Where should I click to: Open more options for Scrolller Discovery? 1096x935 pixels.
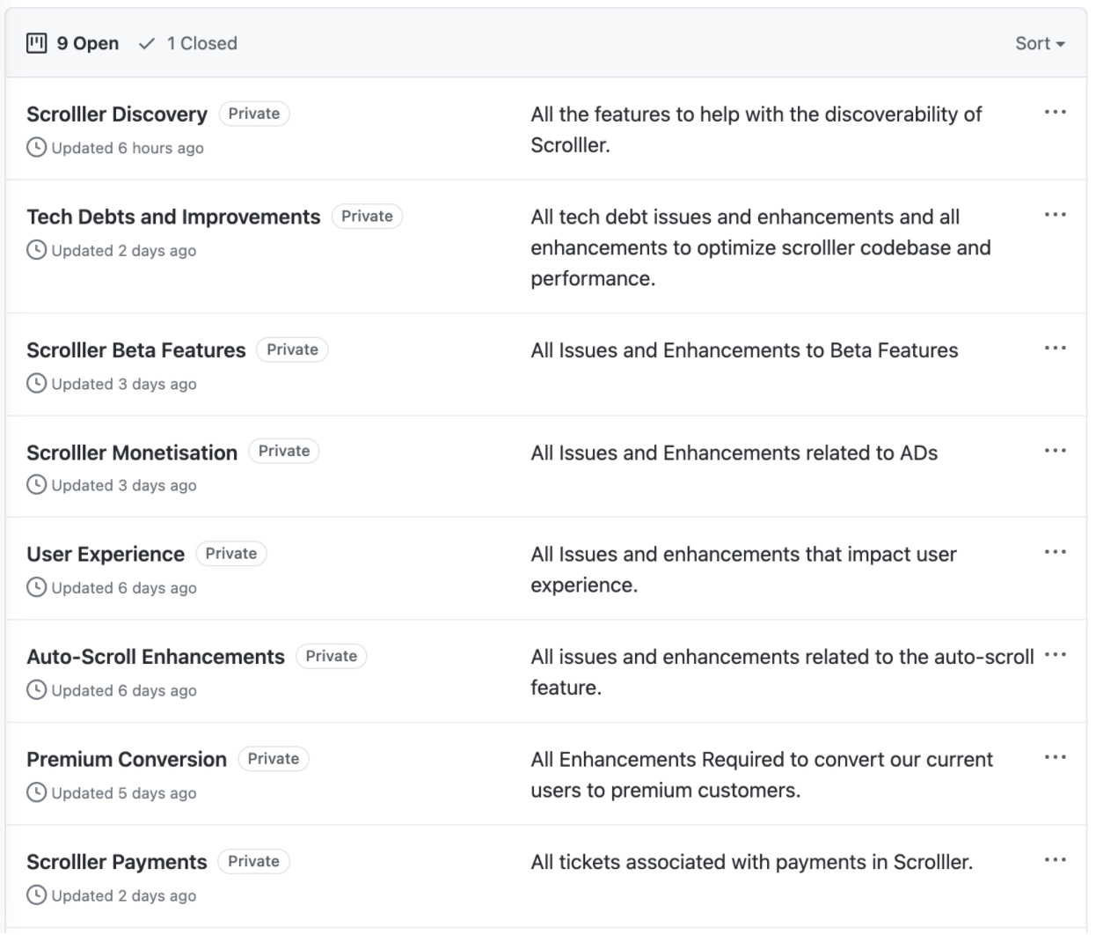coord(1055,113)
